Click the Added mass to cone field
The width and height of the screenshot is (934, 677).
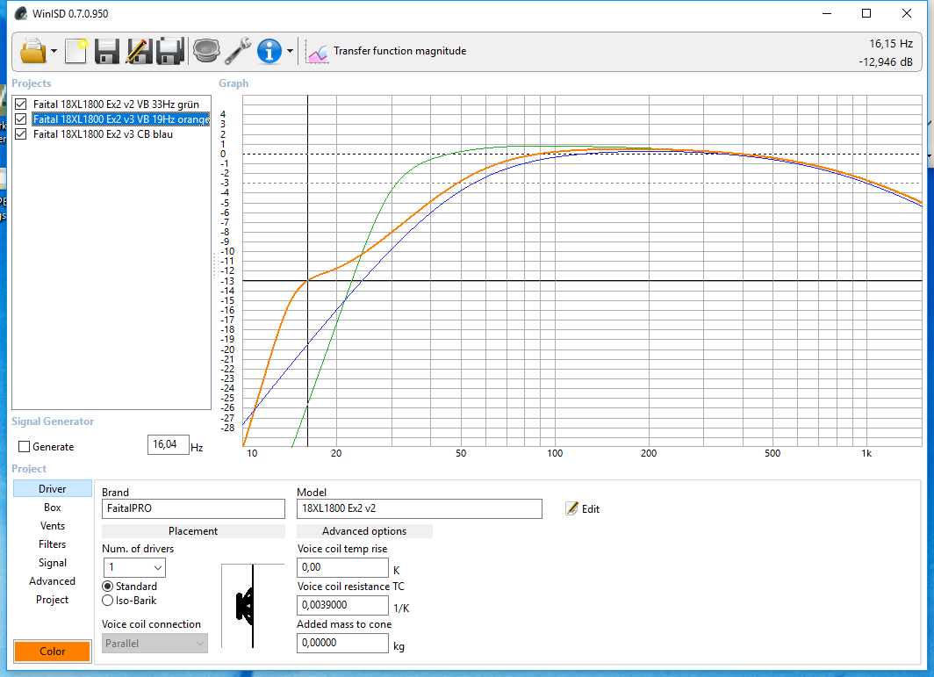[343, 644]
